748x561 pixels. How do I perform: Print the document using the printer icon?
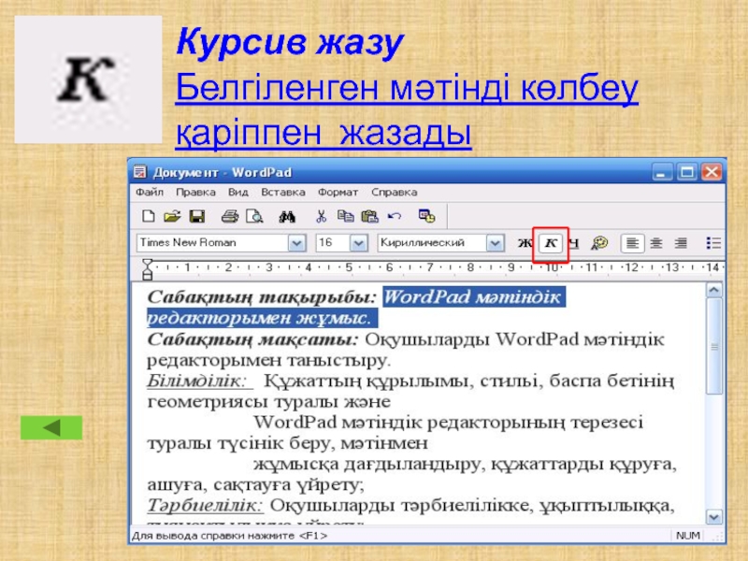230,217
